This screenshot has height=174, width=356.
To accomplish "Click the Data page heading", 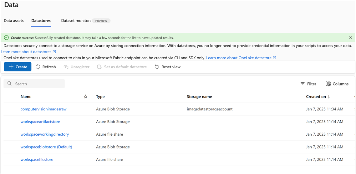I will [11, 5].
